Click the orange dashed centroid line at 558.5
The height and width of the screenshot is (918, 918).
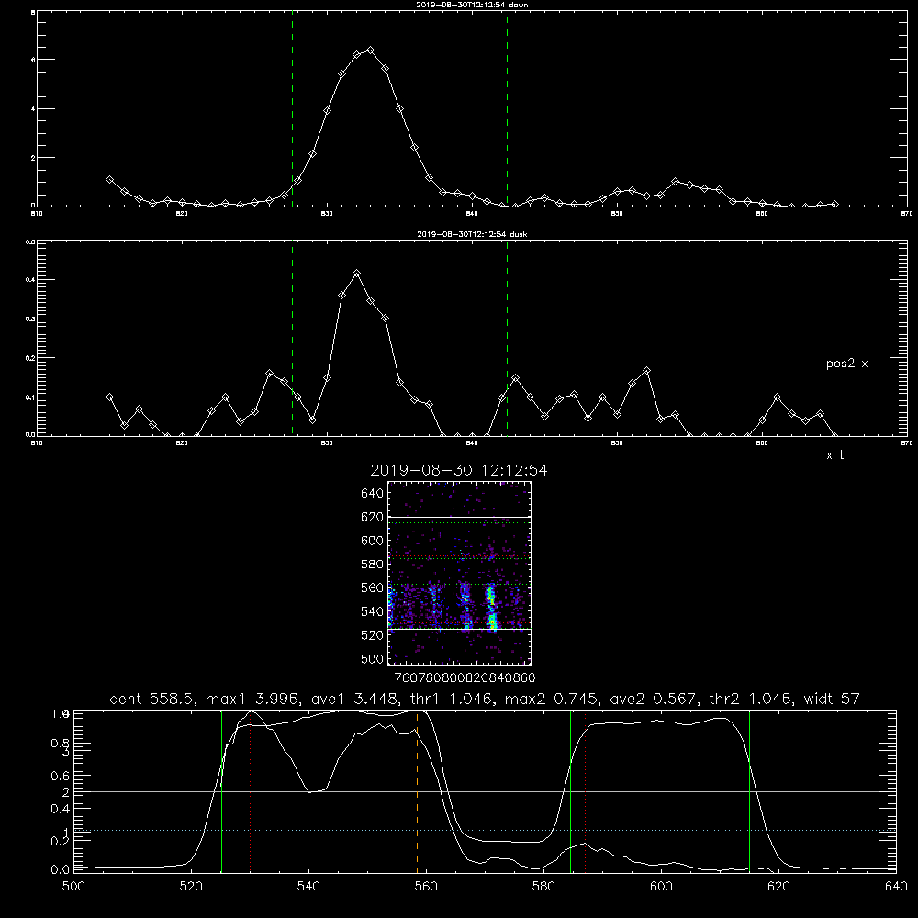(417, 791)
